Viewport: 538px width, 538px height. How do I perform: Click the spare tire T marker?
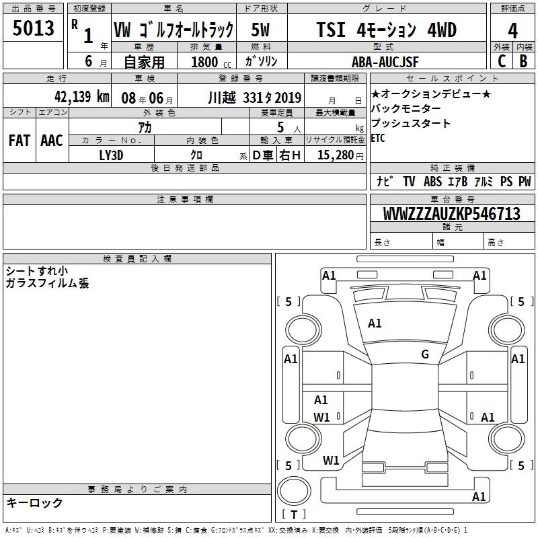294,514
